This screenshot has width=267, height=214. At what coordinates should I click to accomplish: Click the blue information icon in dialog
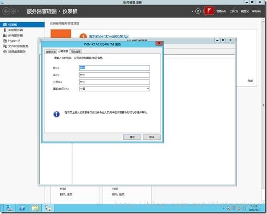click(x=56, y=114)
